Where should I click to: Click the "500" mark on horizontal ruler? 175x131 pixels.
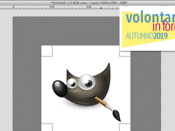pyautogui.click(x=89, y=7)
